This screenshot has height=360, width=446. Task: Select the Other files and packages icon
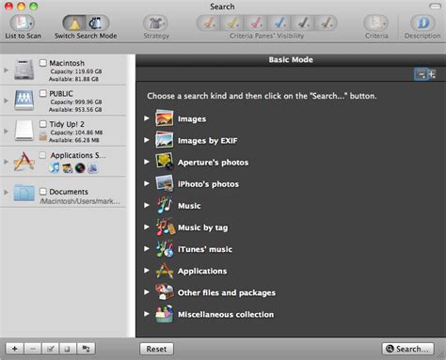click(165, 291)
